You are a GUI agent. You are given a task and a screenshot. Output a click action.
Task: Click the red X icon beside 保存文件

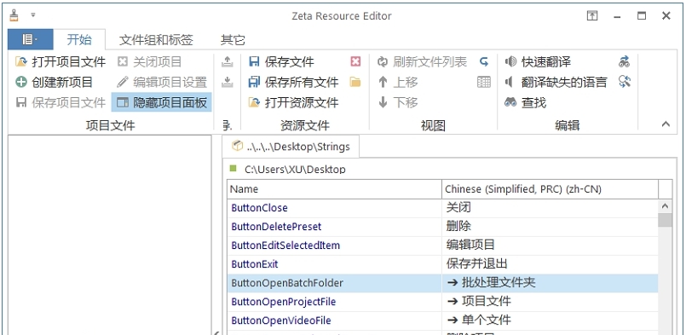[355, 61]
